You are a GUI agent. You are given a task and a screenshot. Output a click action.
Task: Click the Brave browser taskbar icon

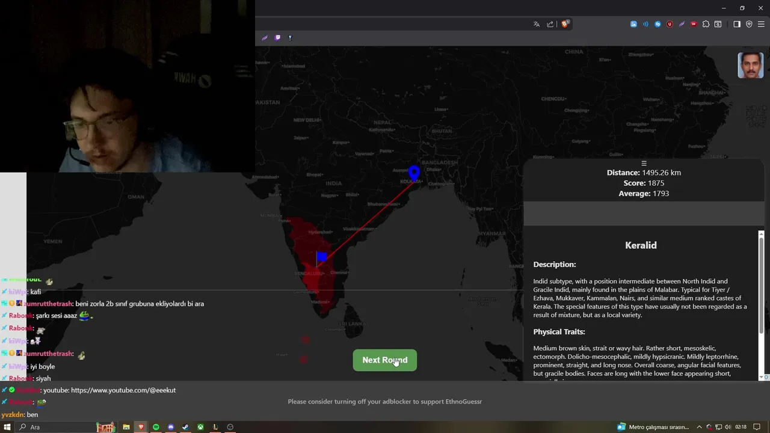141,427
